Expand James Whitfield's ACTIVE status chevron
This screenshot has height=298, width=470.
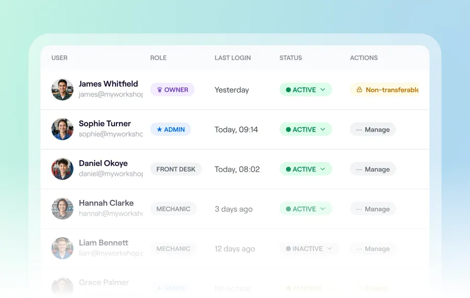pos(323,90)
